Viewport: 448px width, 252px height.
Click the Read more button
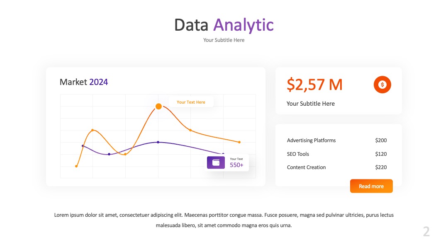(371, 186)
